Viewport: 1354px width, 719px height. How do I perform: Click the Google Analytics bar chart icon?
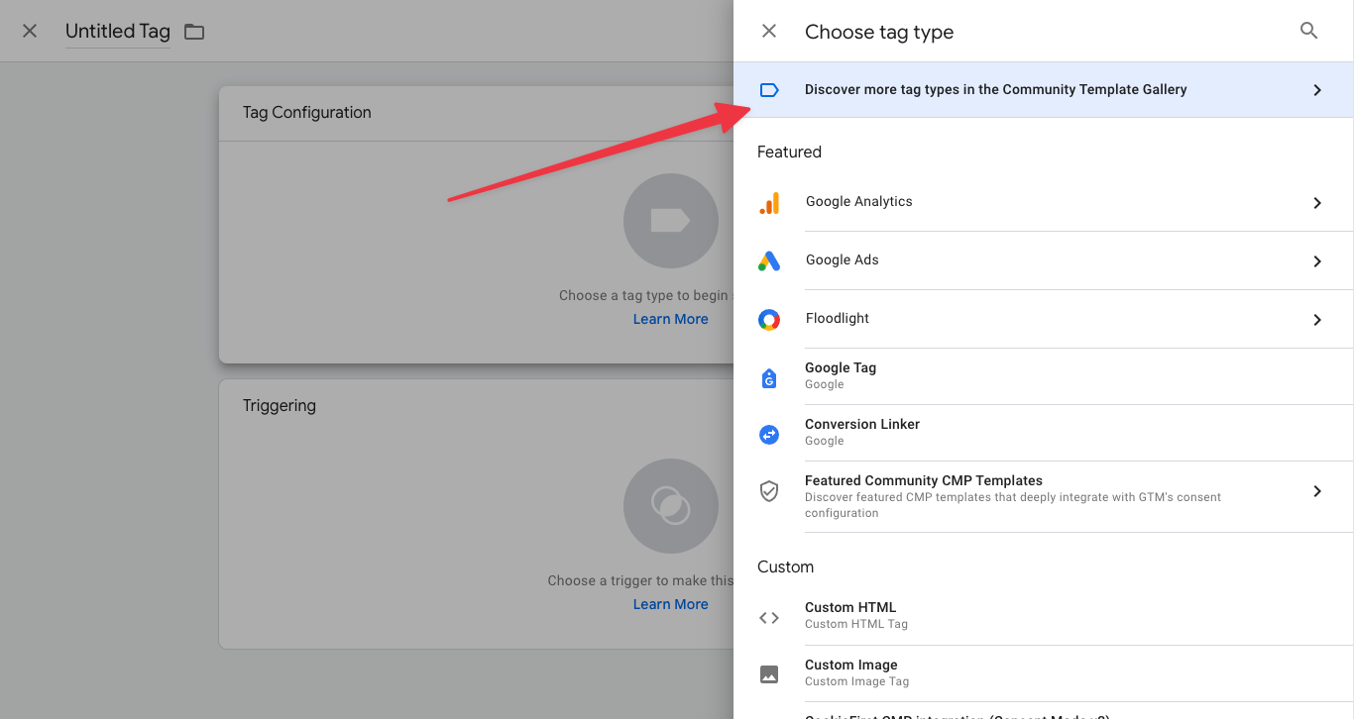coord(769,203)
